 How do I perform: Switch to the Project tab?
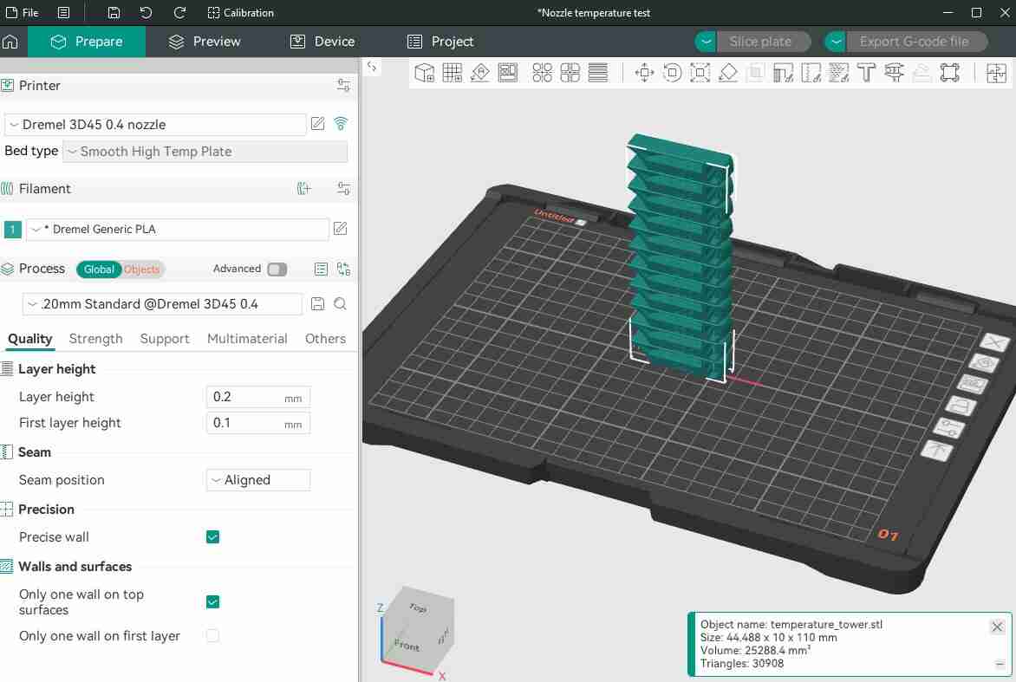coord(440,42)
